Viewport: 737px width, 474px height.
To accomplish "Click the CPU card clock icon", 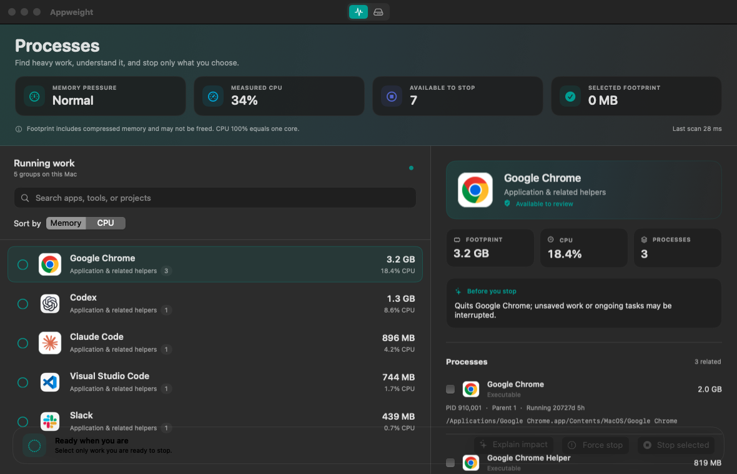I will 551,240.
